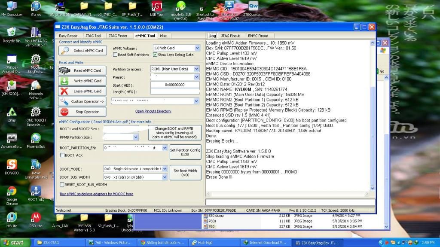Viewport: 440px width, 247px height.
Task: Open Google Chrome desktop icon
Action: pyautogui.click(x=12, y=195)
